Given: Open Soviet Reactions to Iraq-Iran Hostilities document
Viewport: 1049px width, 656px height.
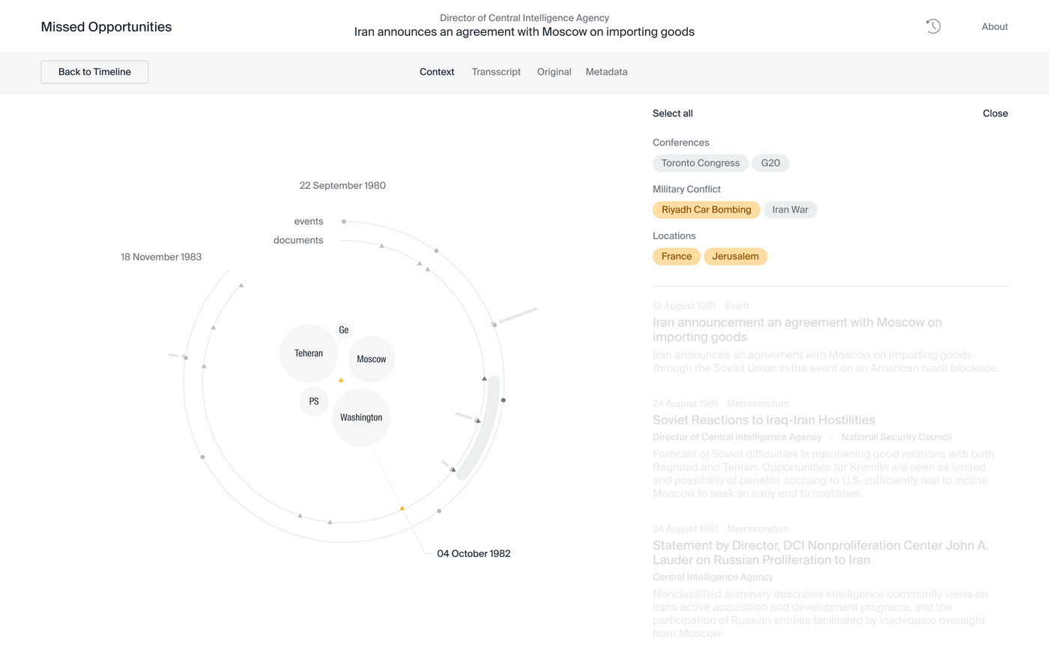Looking at the screenshot, I should coord(764,421).
